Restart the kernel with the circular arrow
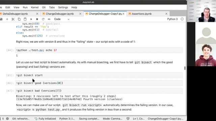The width and height of the screenshot is (216, 121). (43, 19)
